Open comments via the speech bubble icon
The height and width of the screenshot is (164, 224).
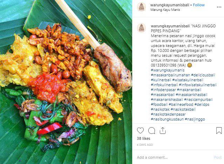pyautogui.click(x=151, y=131)
